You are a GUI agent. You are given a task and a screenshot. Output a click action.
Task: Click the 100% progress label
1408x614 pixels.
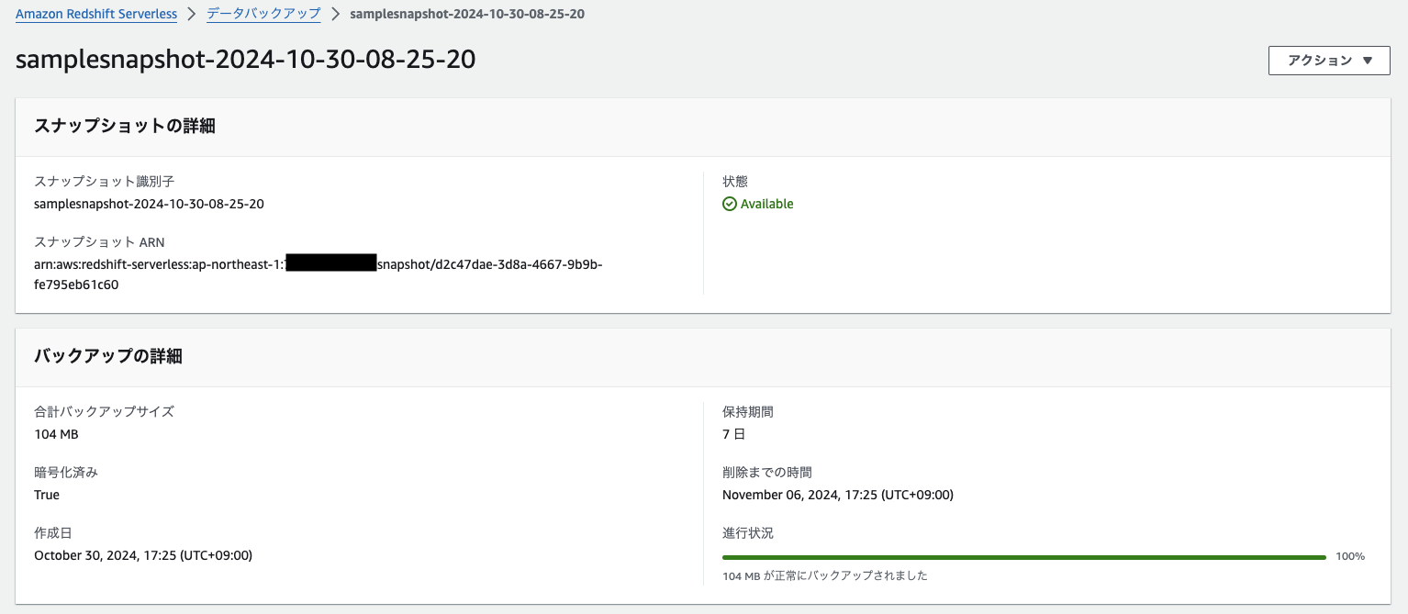coord(1350,556)
